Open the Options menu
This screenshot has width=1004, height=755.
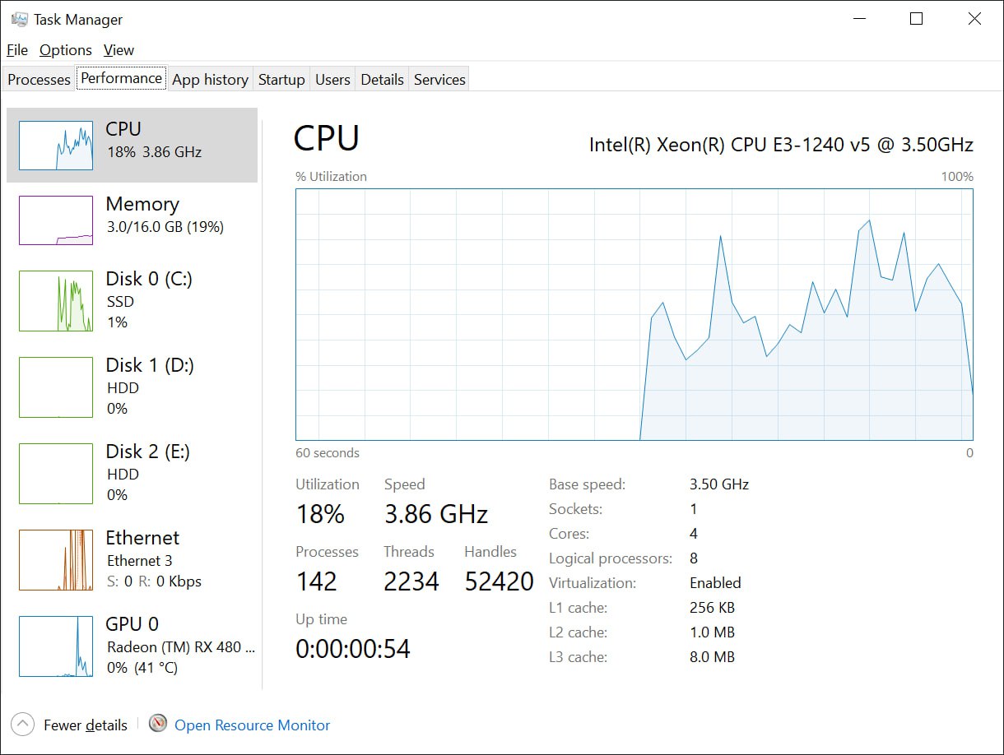(66, 50)
